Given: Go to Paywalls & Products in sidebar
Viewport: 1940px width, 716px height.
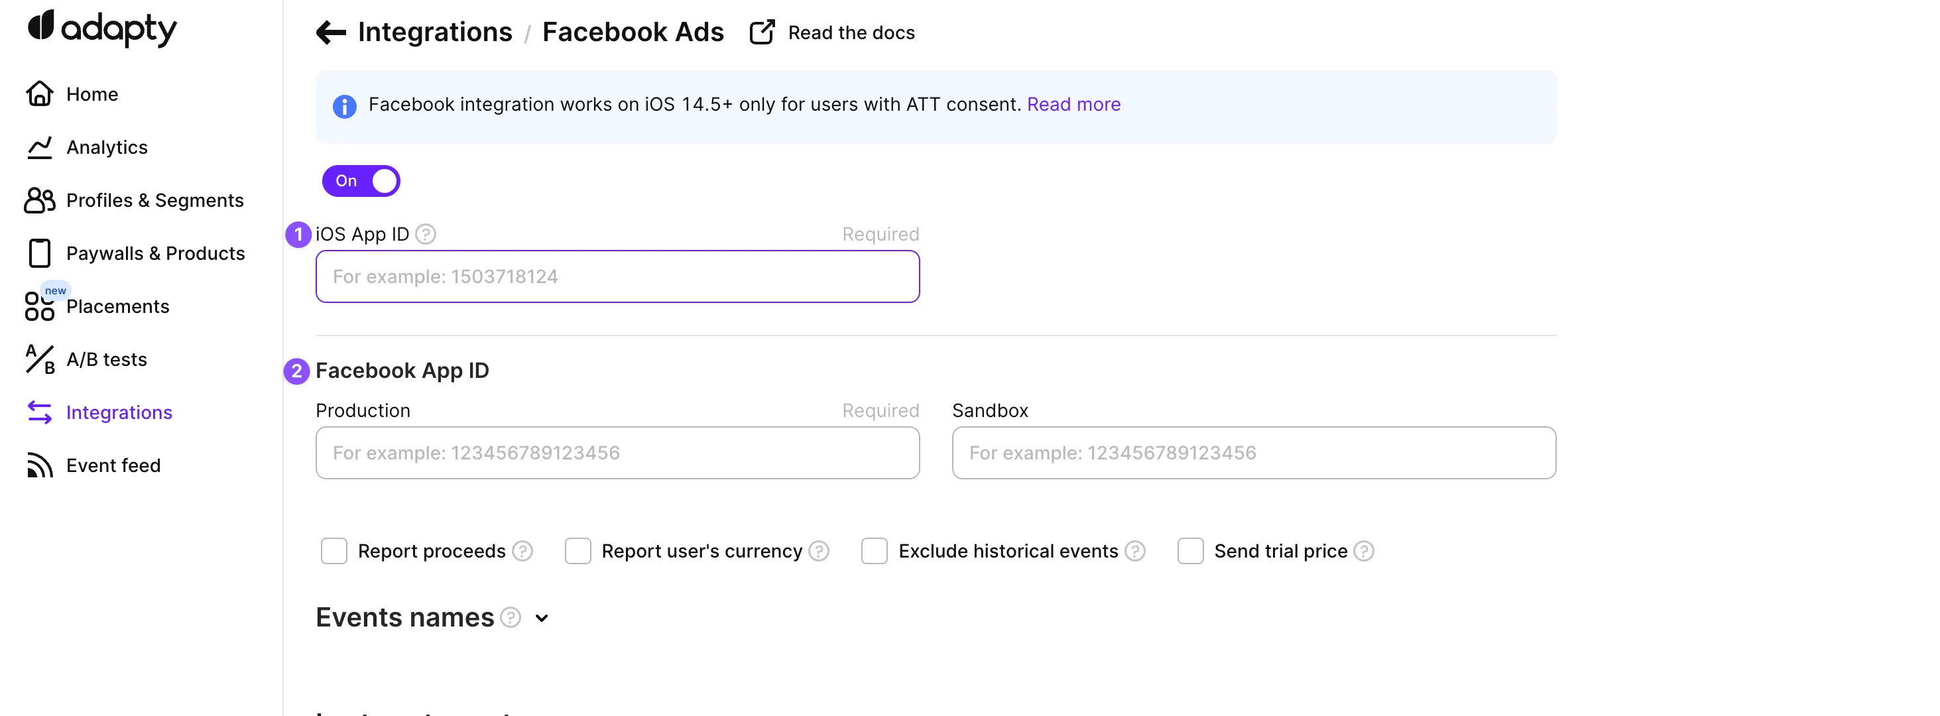Looking at the screenshot, I should (155, 253).
